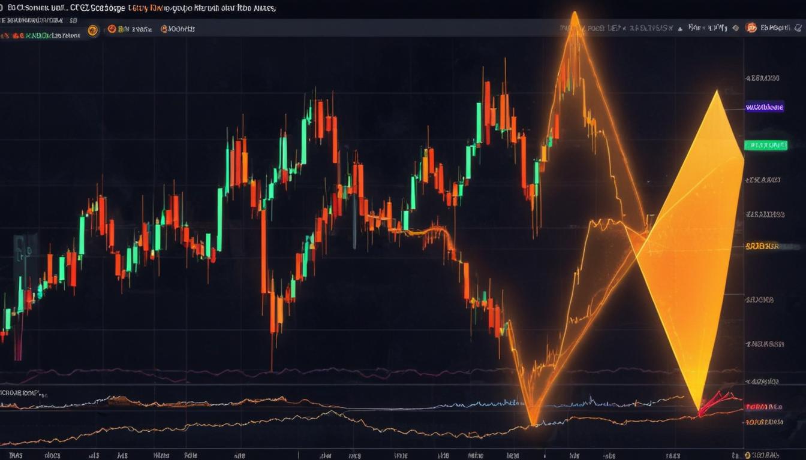Open the circular red badge icon at top right
Screen dimensions: 806x460
[x=751, y=28]
